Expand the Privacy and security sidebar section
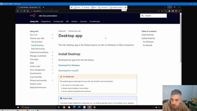The image size is (197, 111). click(x=53, y=80)
